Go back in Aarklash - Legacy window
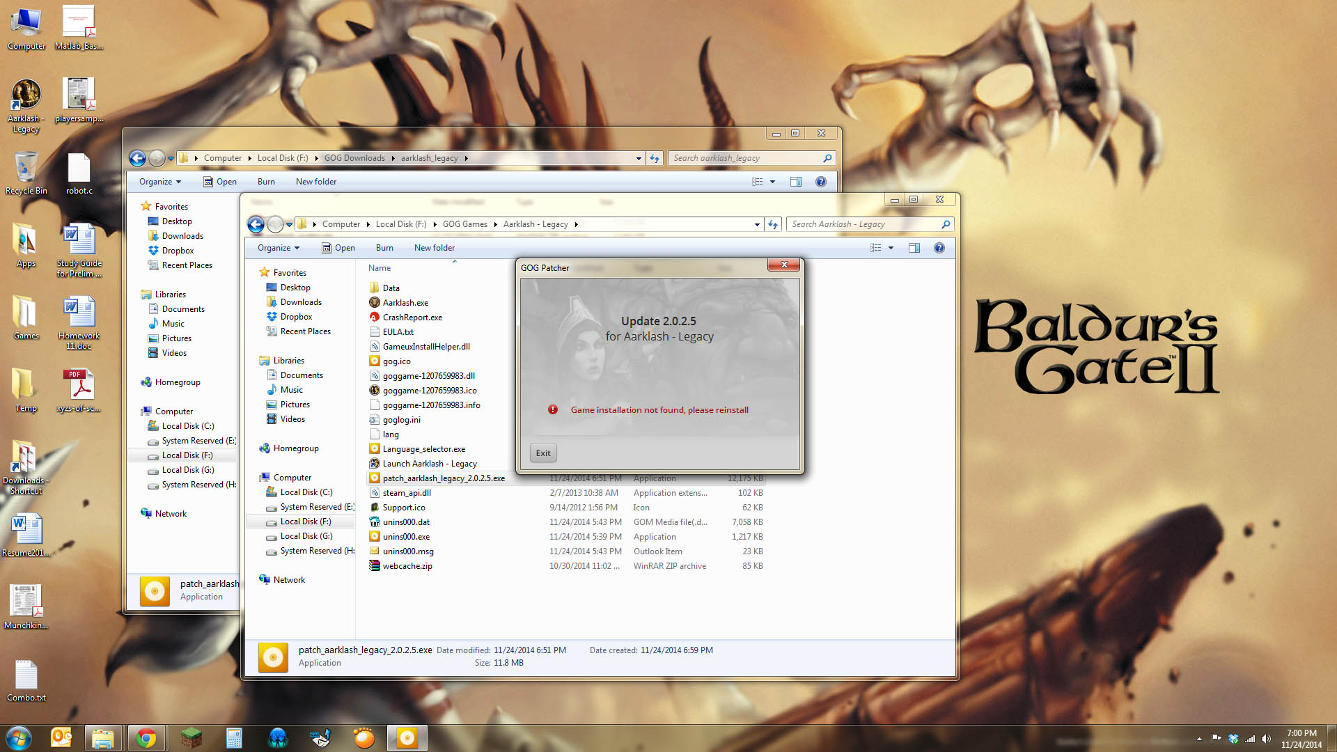This screenshot has width=1337, height=752. point(256,224)
